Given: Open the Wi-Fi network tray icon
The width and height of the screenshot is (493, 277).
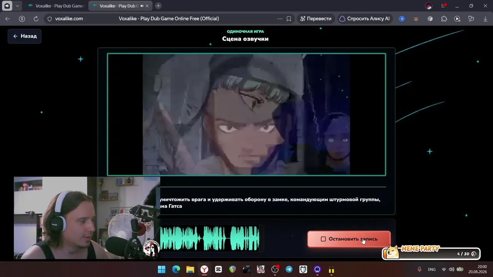Looking at the screenshot, I should (x=444, y=269).
